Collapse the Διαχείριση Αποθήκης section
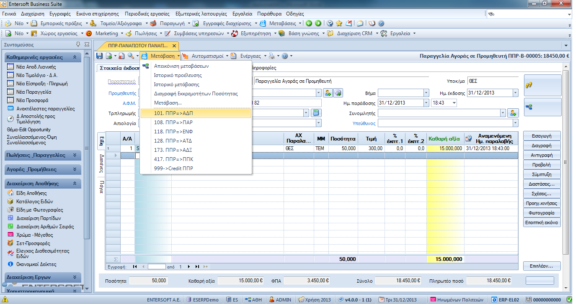The image size is (573, 304). pyautogui.click(x=75, y=184)
